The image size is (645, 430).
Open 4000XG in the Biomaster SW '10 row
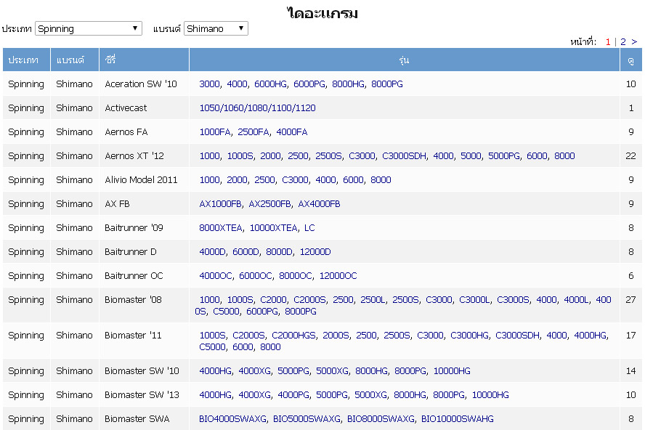(255, 371)
